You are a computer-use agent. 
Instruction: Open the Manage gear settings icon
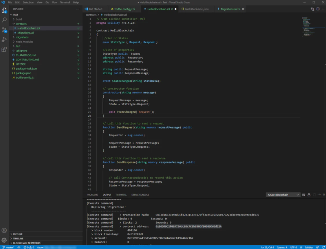(4, 240)
